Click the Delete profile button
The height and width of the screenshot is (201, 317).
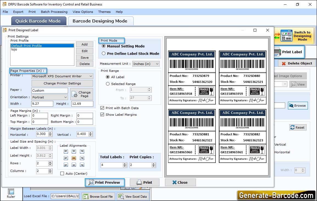pyautogui.click(x=85, y=64)
